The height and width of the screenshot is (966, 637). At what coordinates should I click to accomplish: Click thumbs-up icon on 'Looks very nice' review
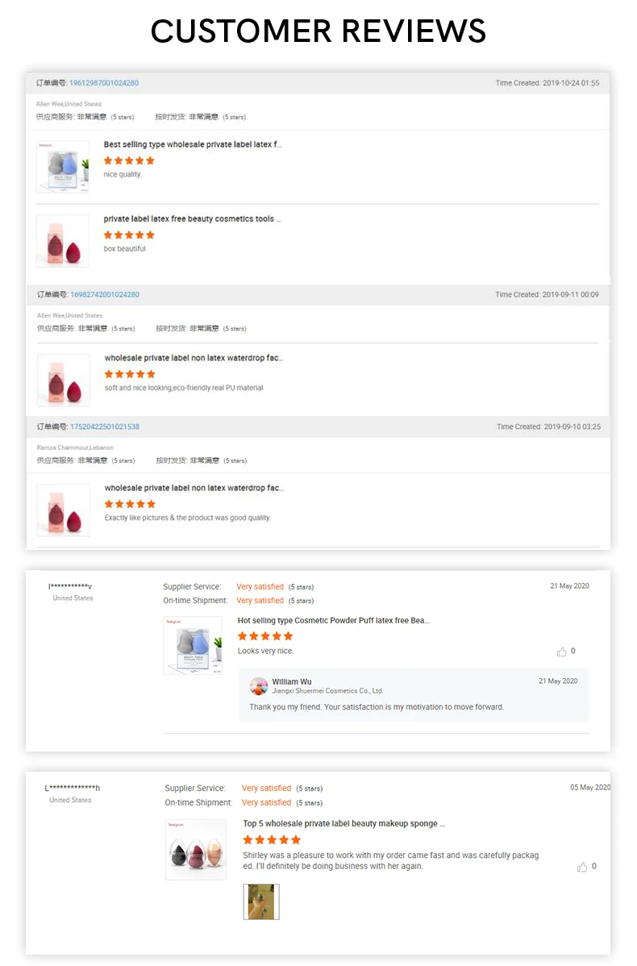(561, 652)
